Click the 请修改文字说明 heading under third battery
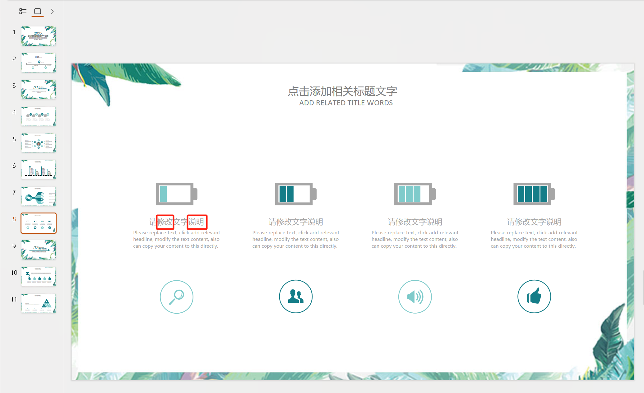644x393 pixels. click(415, 222)
